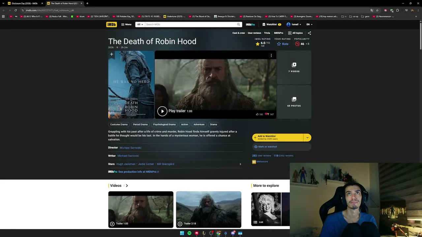Open the 7 Videos tile
Screen dimensions: 422x237
click(294, 67)
